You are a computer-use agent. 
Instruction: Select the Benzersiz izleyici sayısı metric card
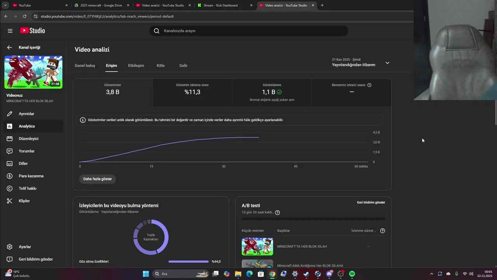pos(351,93)
